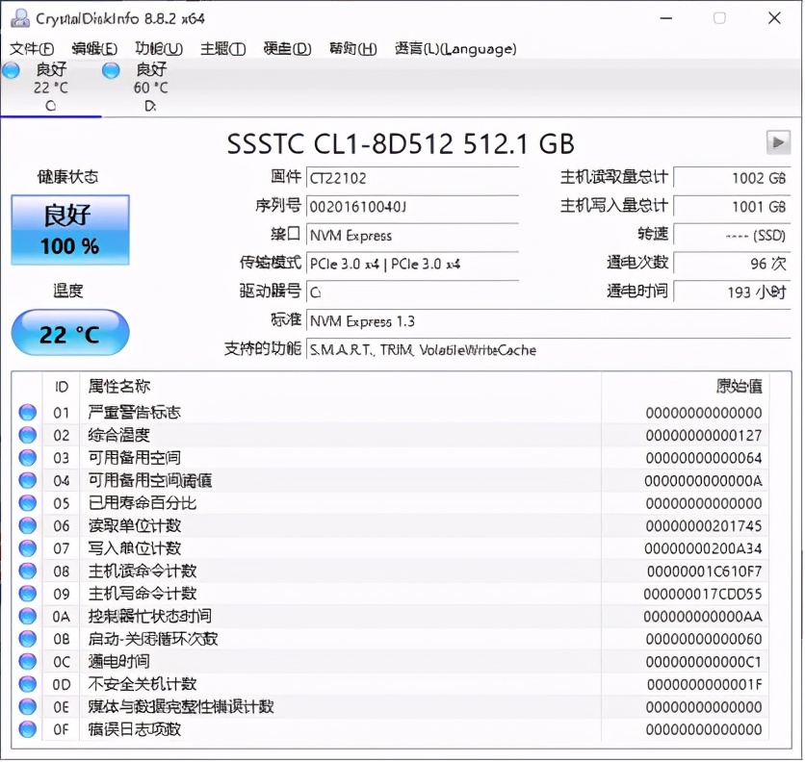Click the status icon for attribute 06

(x=28, y=525)
